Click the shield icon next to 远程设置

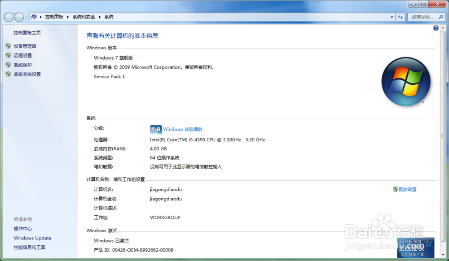(x=9, y=55)
